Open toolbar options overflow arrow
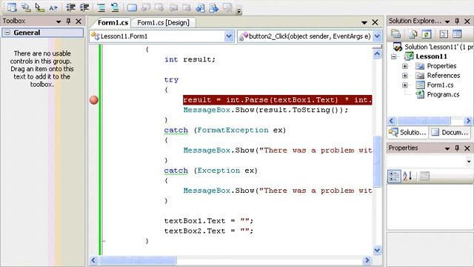 point(238,11)
